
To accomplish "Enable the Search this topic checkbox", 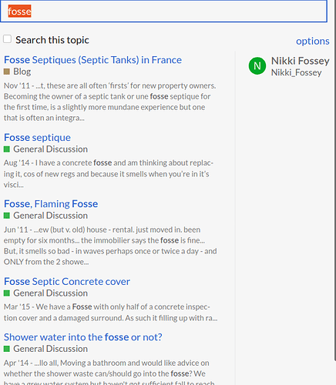I will pyautogui.click(x=7, y=39).
